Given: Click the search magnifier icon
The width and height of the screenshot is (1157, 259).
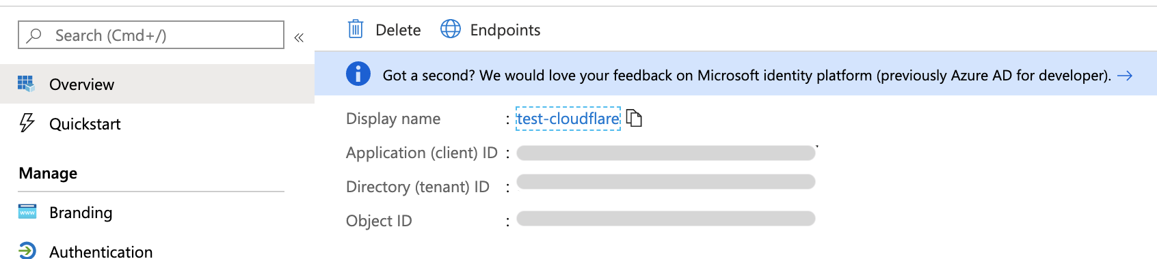Looking at the screenshot, I should pos(34,35).
